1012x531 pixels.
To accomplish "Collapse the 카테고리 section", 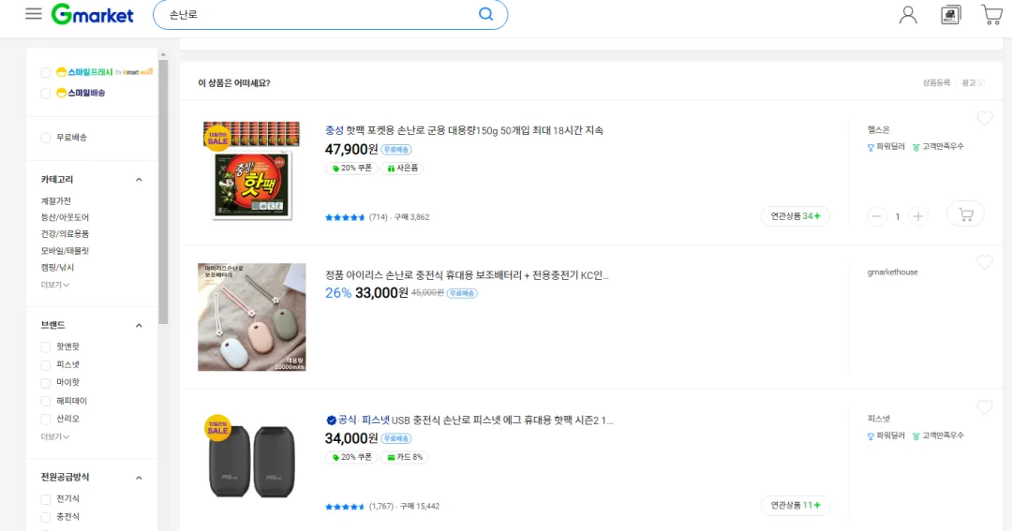I will 139,180.
